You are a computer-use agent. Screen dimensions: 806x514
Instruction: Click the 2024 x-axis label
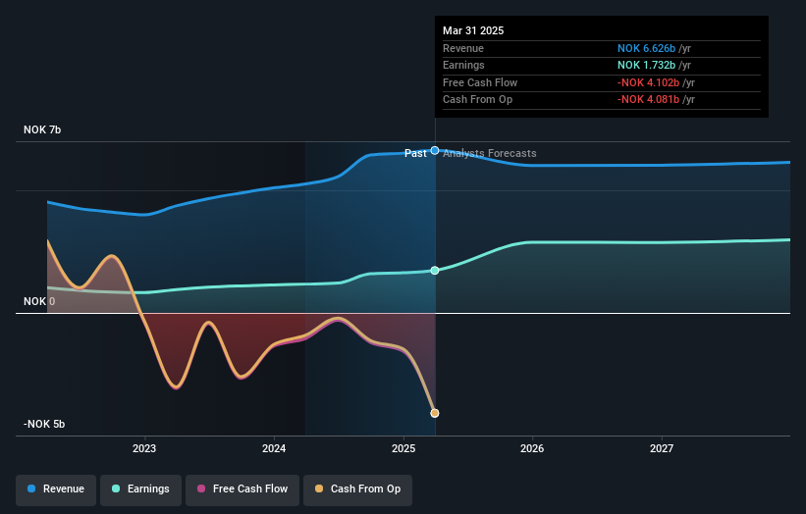(274, 448)
